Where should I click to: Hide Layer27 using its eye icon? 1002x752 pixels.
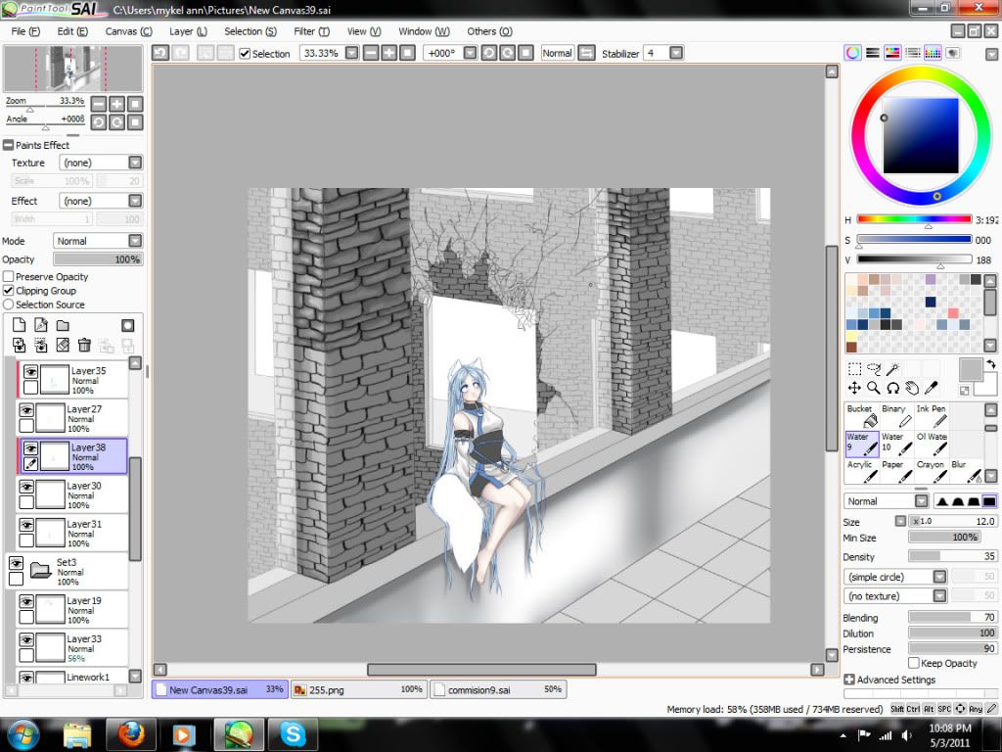click(x=26, y=409)
